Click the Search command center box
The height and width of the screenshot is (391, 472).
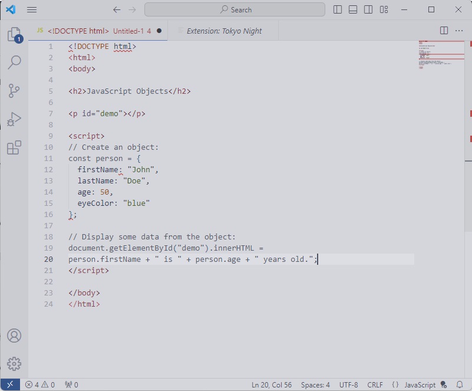[x=235, y=10]
